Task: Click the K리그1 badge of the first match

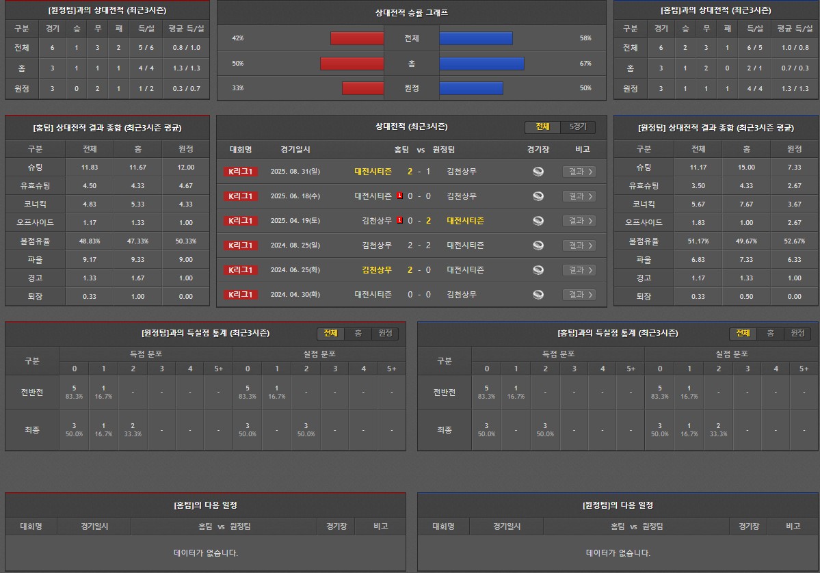Action: pos(240,172)
